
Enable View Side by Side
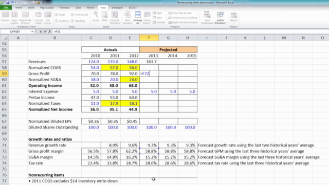[x=180, y=13]
